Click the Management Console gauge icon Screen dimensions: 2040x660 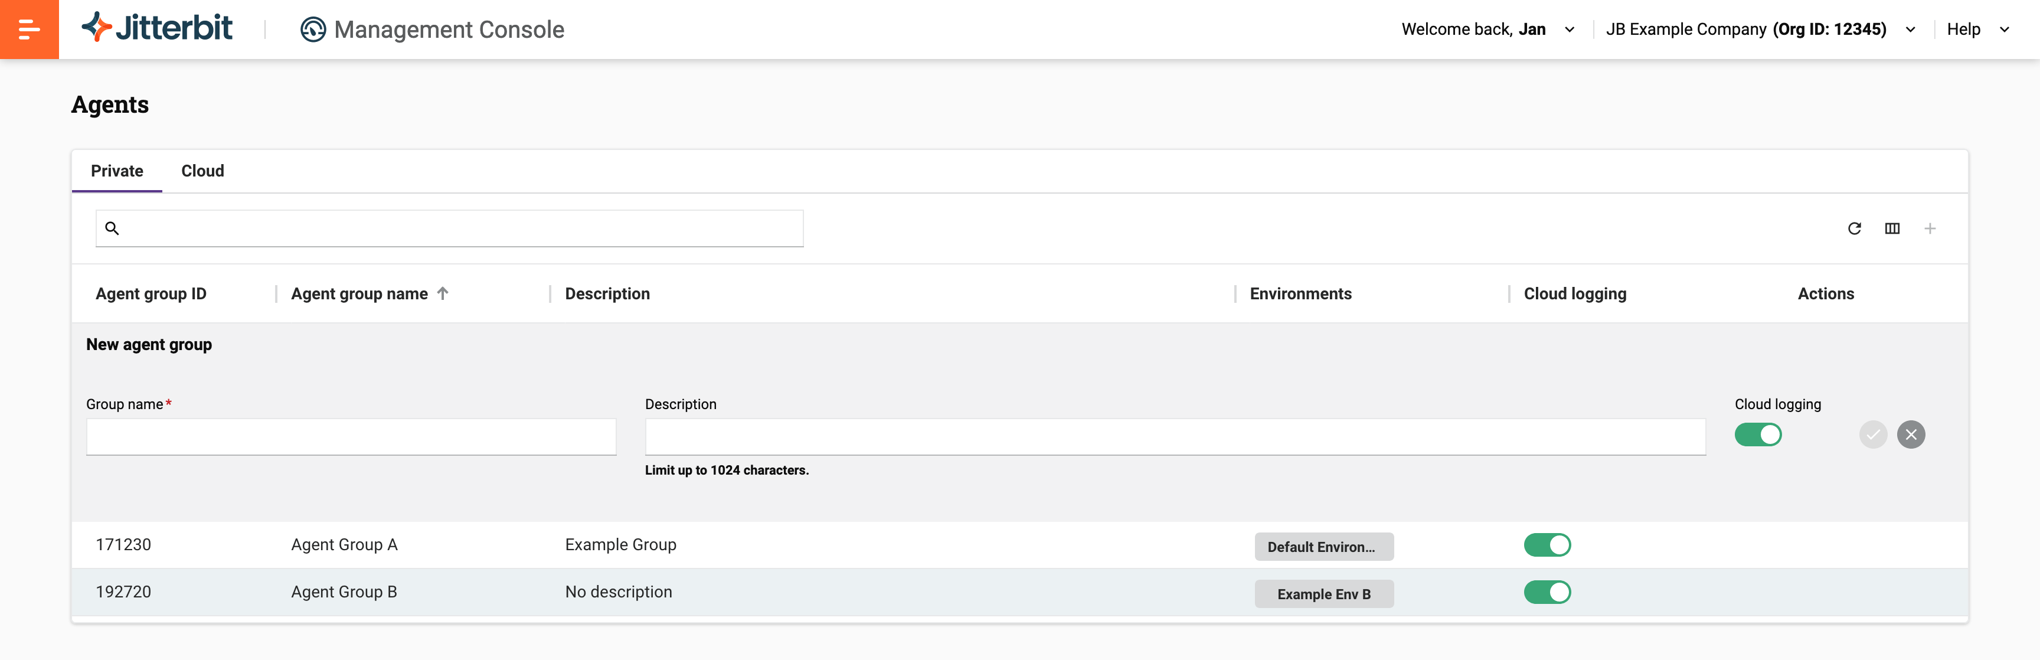click(x=313, y=30)
